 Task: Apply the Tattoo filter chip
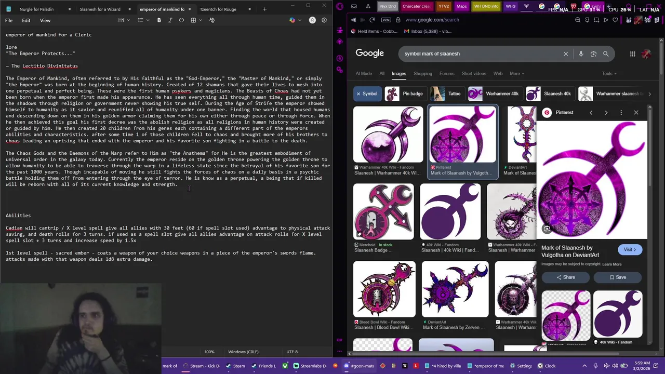coord(446,94)
